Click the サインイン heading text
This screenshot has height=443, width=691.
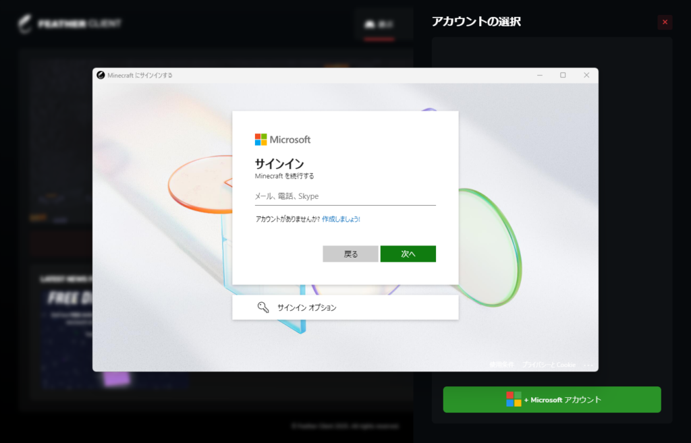coord(279,164)
